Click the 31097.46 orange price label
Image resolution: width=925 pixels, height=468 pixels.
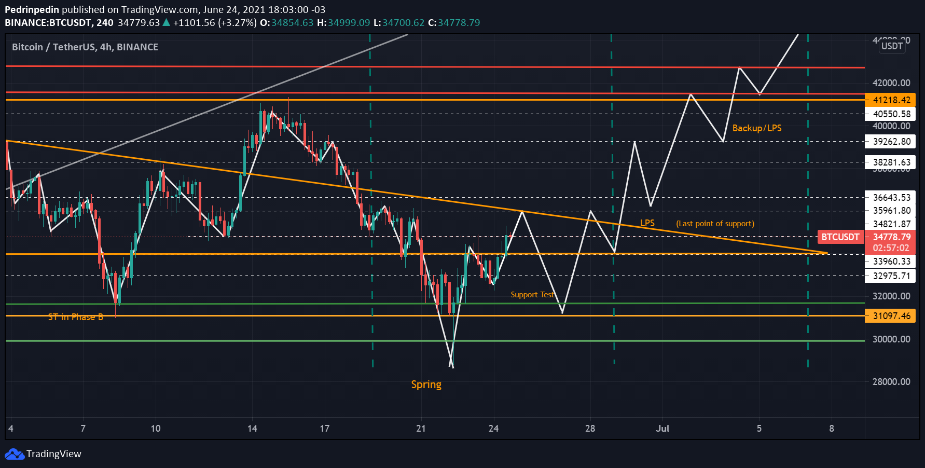[890, 315]
